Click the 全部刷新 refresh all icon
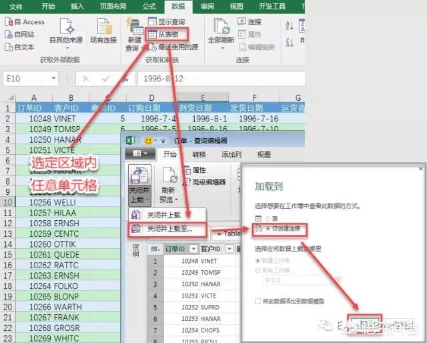 [x=221, y=27]
